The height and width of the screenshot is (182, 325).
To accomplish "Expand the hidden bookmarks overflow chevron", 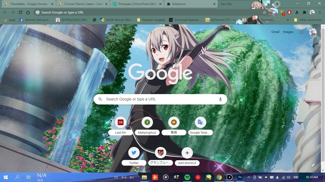I will 288,20.
